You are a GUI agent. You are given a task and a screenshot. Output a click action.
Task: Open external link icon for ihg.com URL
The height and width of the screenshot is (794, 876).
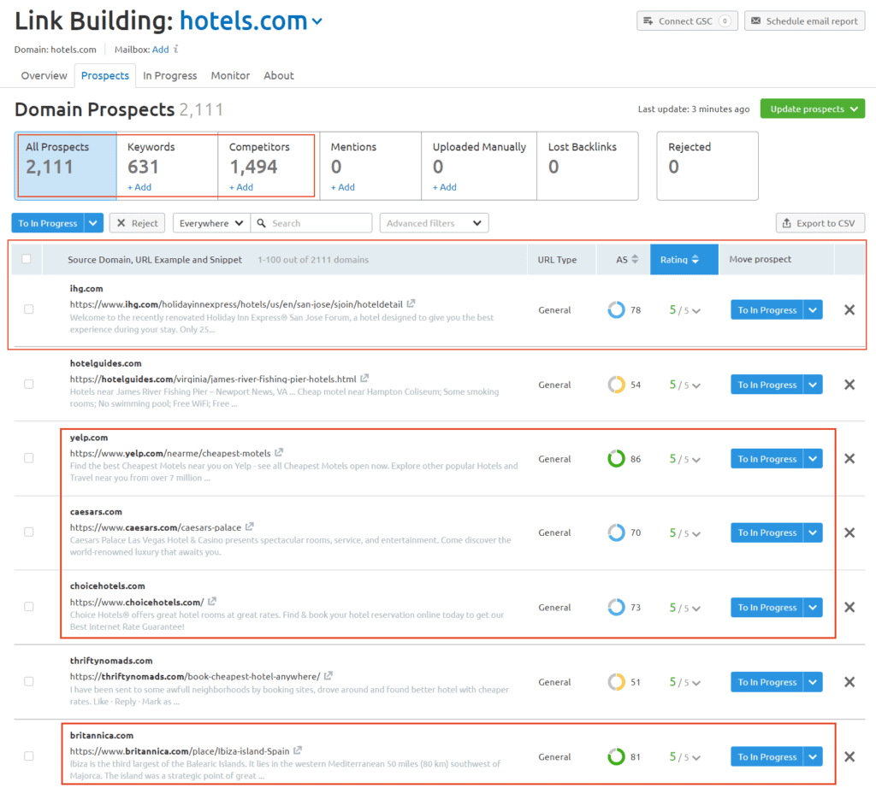[x=411, y=303]
